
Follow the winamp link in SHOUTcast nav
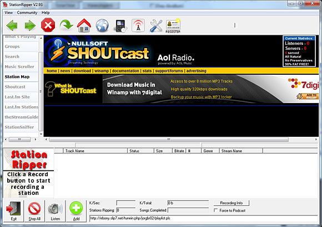click(102, 71)
